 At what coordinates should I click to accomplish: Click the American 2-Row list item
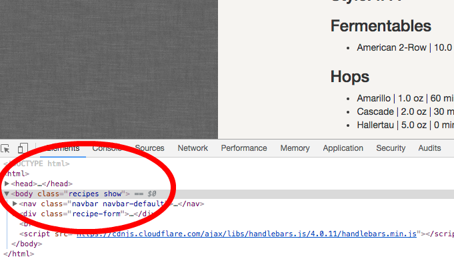405,47
